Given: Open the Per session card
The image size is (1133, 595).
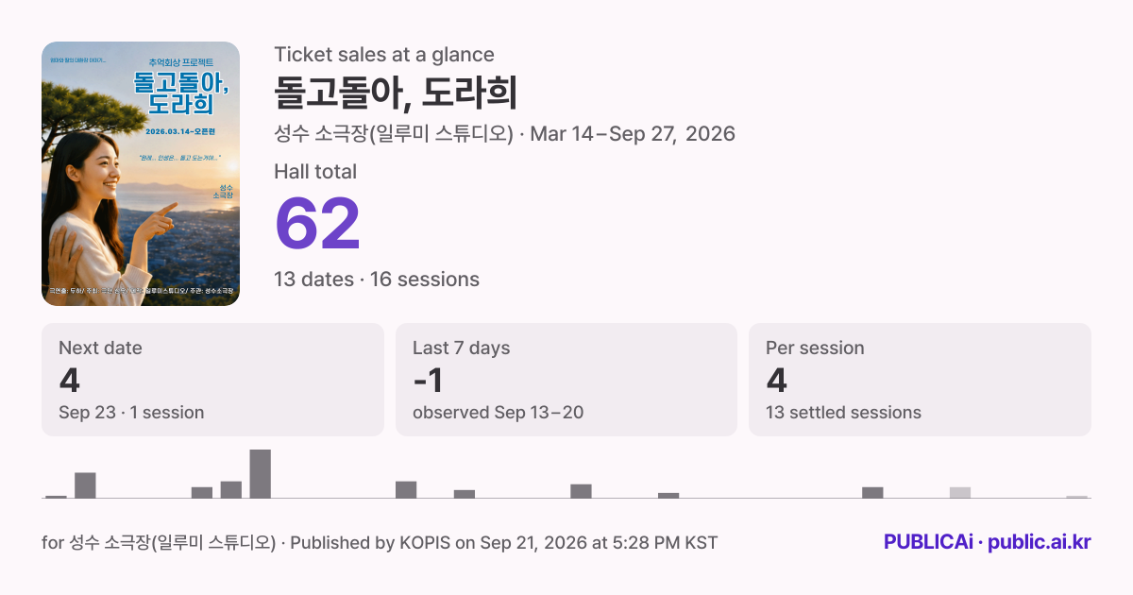Looking at the screenshot, I should (920, 380).
